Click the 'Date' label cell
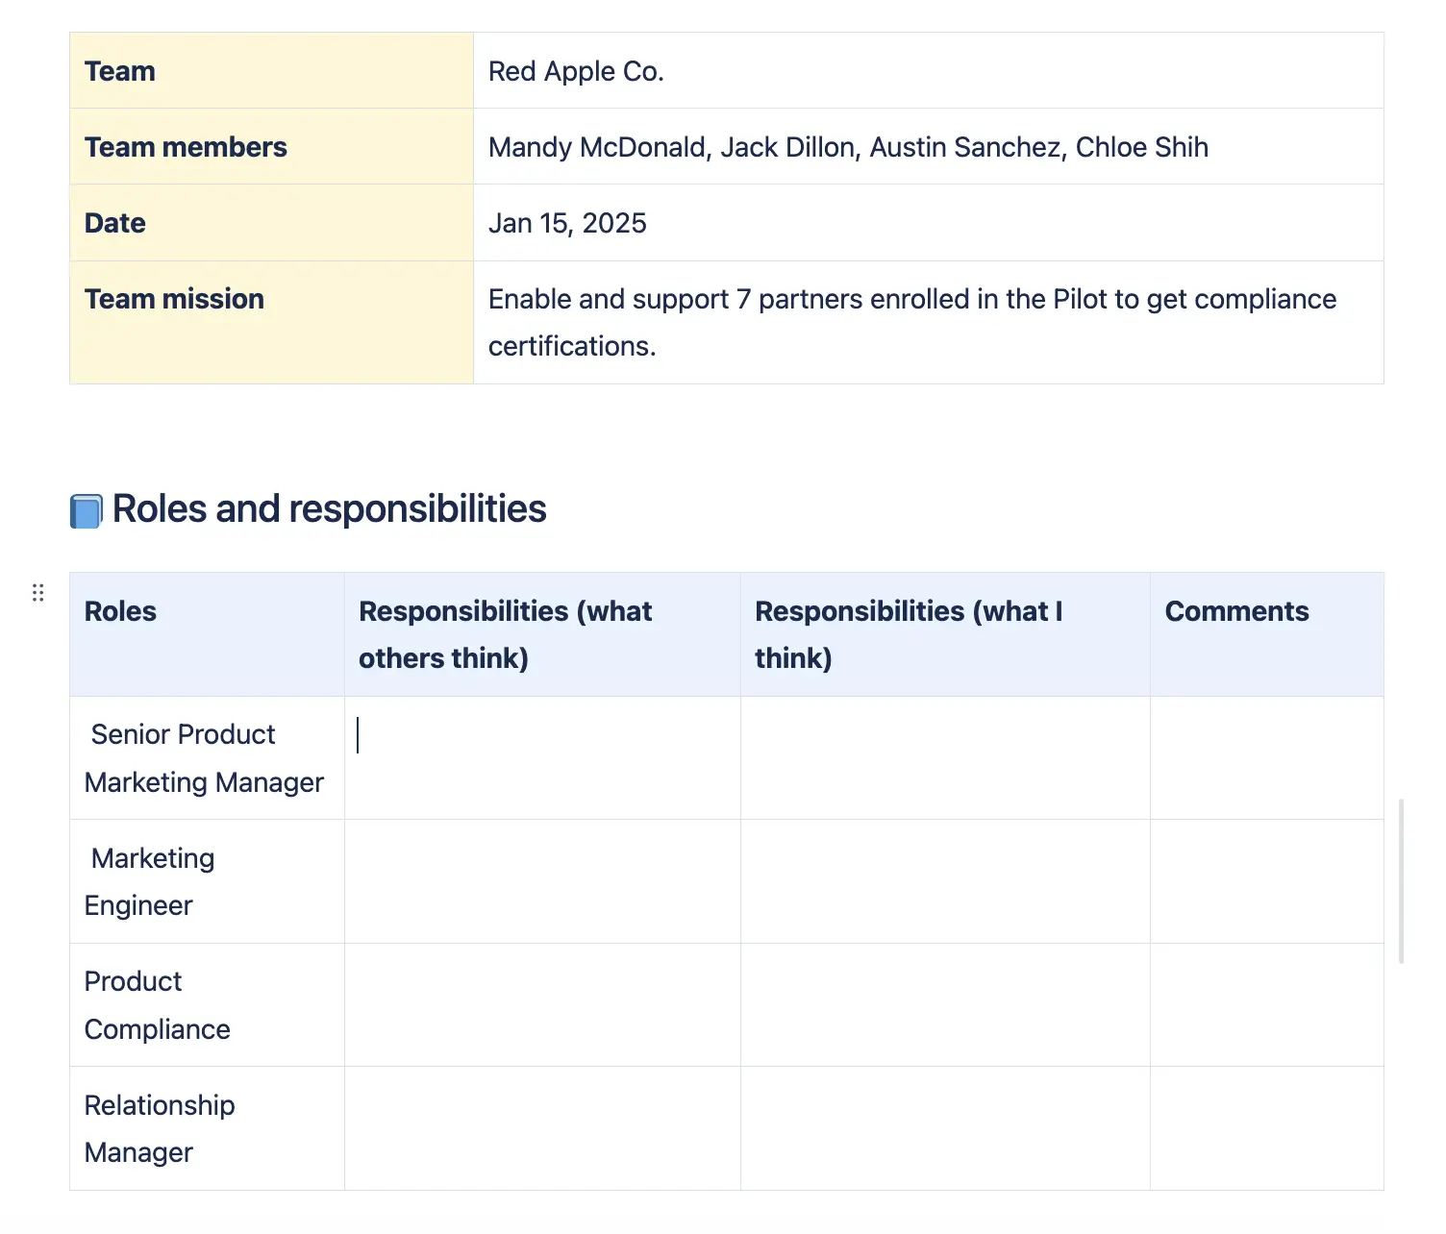This screenshot has height=1234, width=1446. 271,223
